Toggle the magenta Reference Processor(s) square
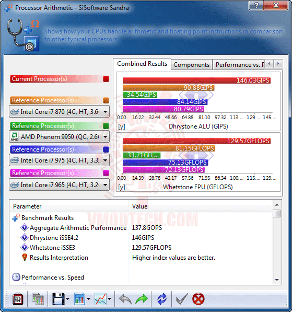Viewport: 292px width, 312px height. [x=106, y=173]
